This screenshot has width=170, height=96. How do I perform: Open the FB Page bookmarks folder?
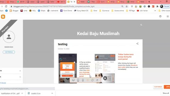[x=130, y=11]
